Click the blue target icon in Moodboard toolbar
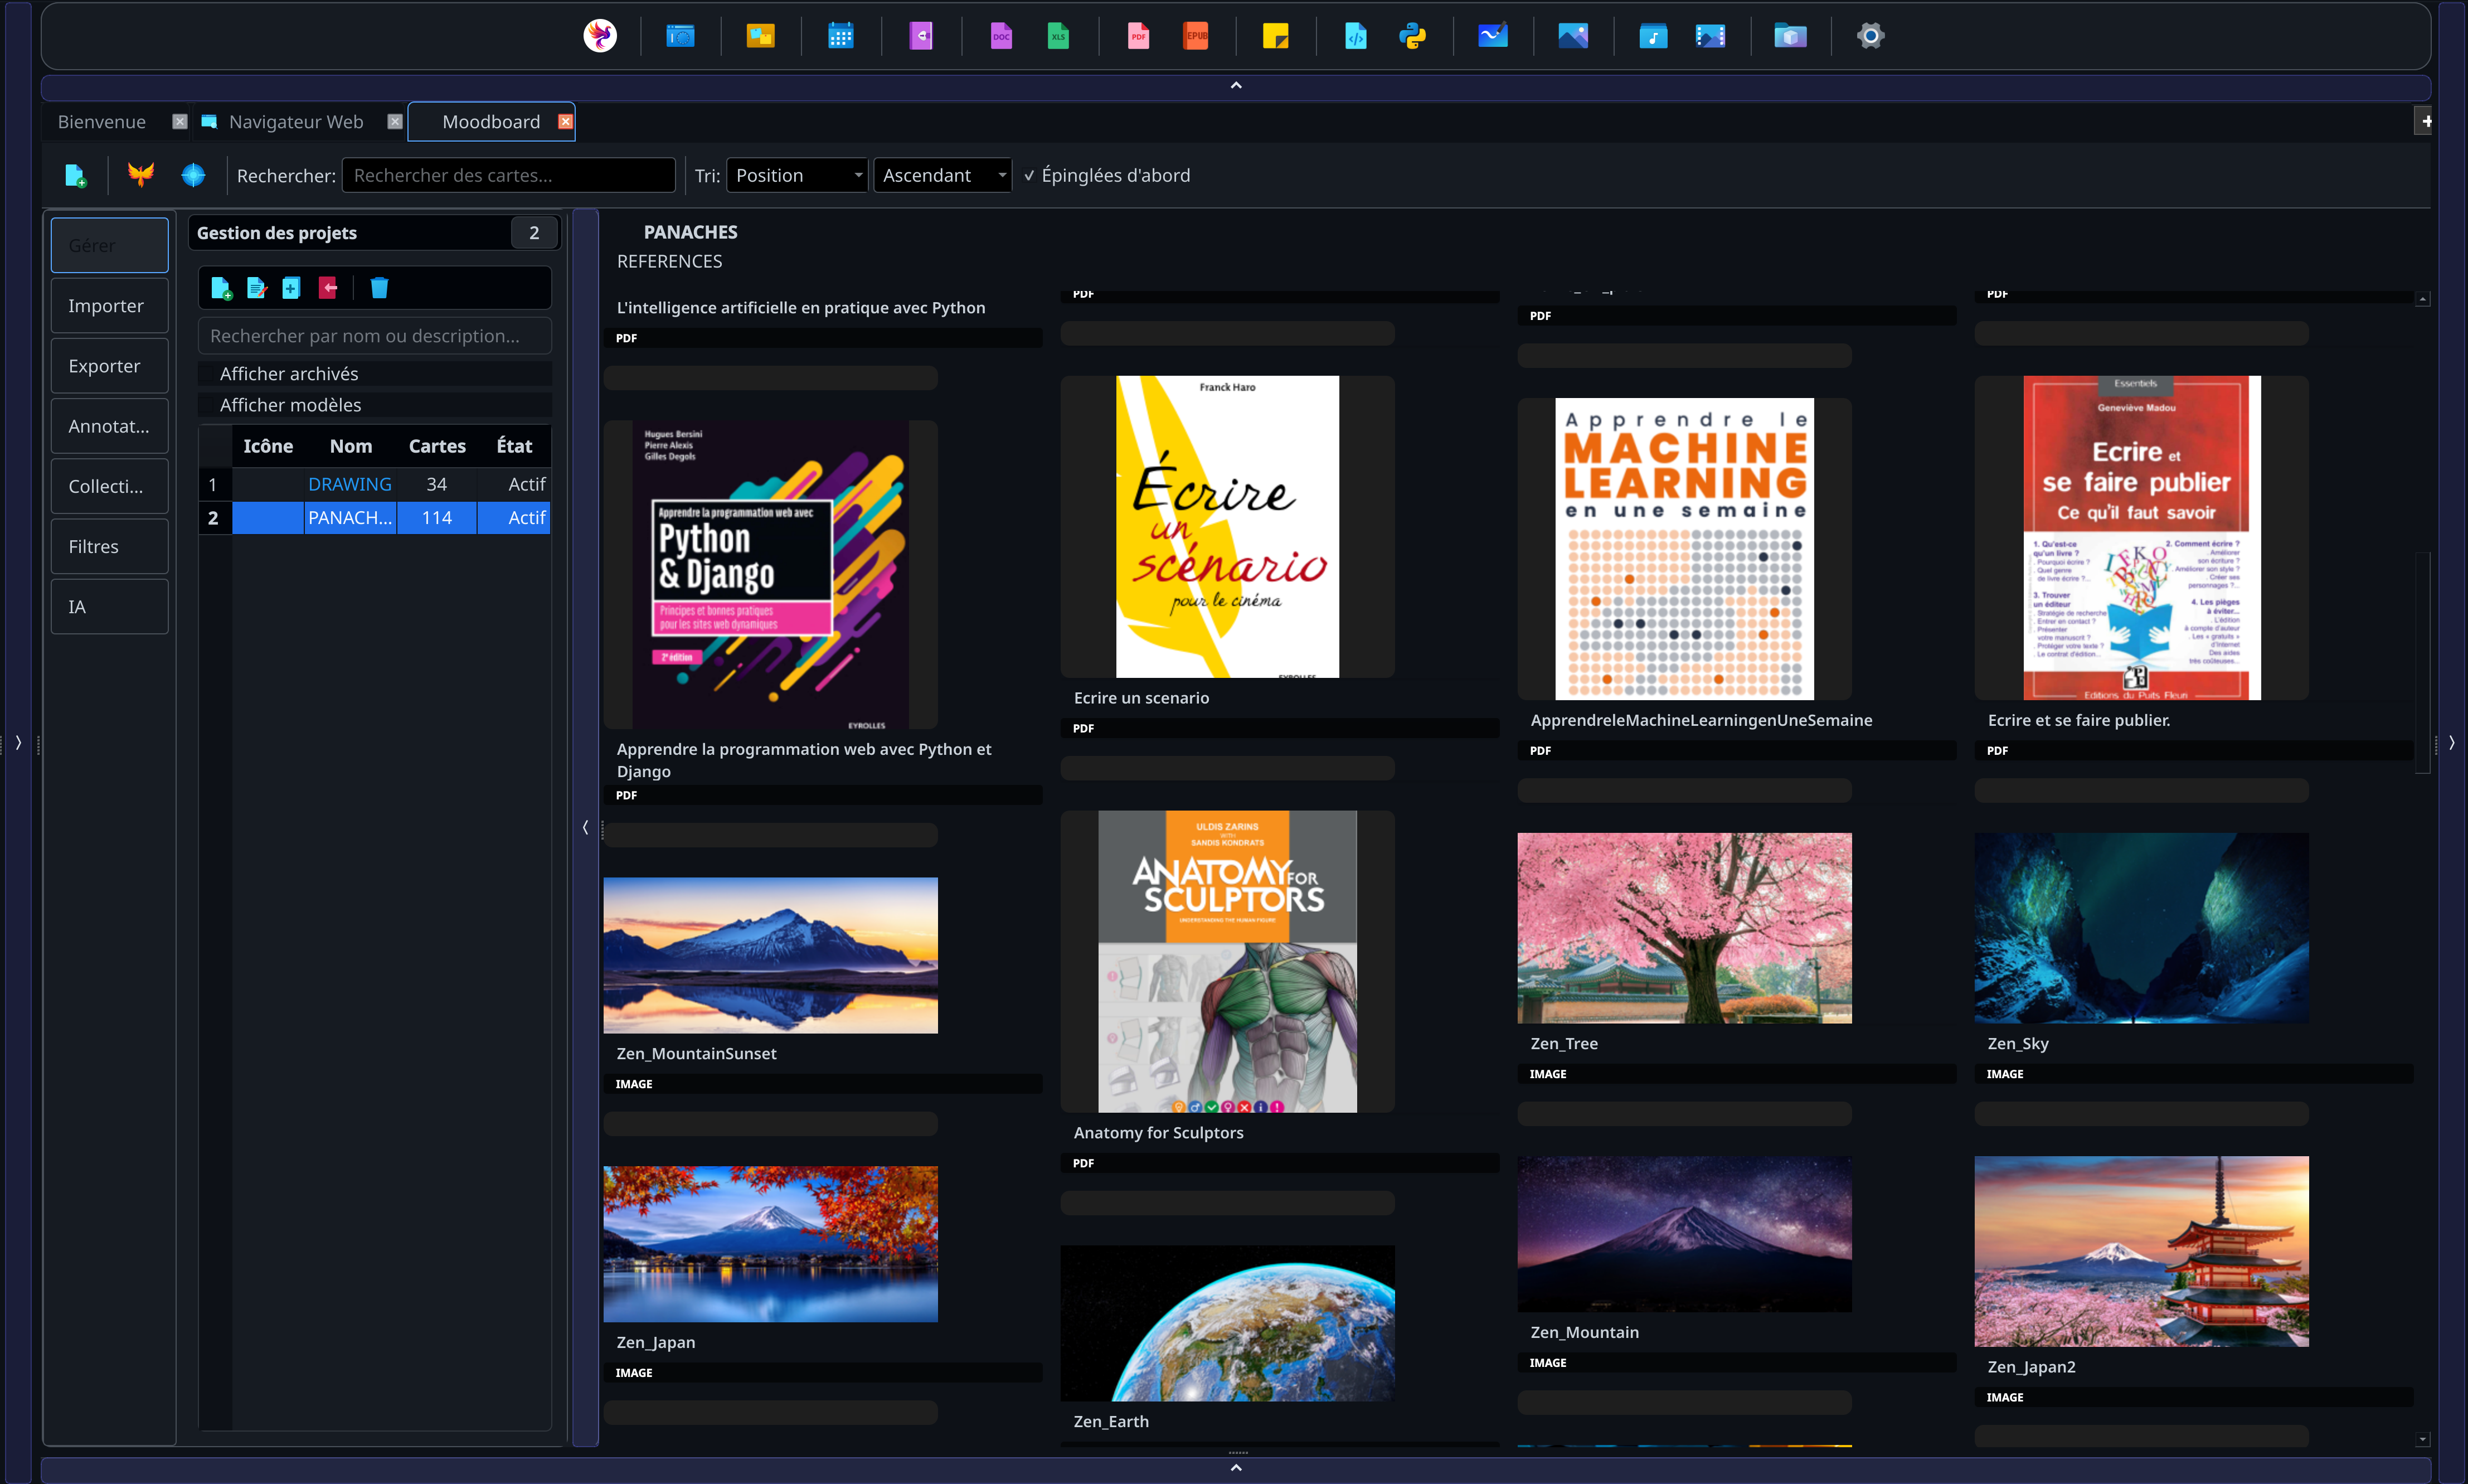2468x1484 pixels. click(193, 175)
